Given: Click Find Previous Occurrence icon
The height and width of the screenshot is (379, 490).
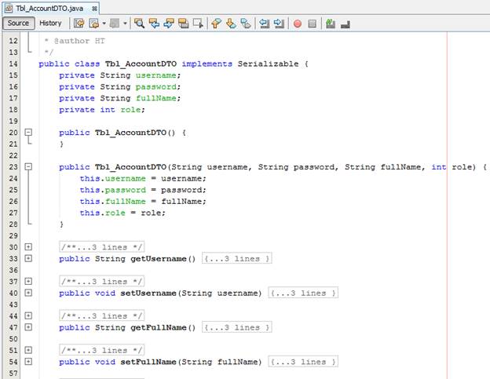Looking at the screenshot, I should (154, 24).
